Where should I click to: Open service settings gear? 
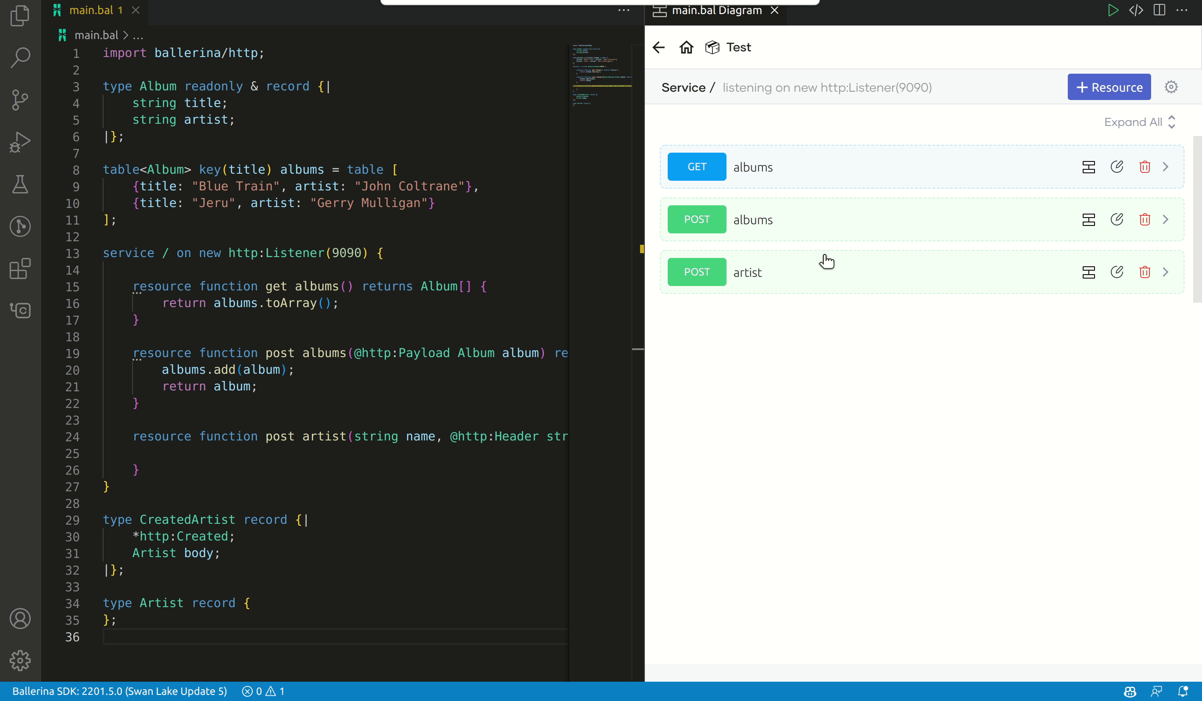(1171, 87)
